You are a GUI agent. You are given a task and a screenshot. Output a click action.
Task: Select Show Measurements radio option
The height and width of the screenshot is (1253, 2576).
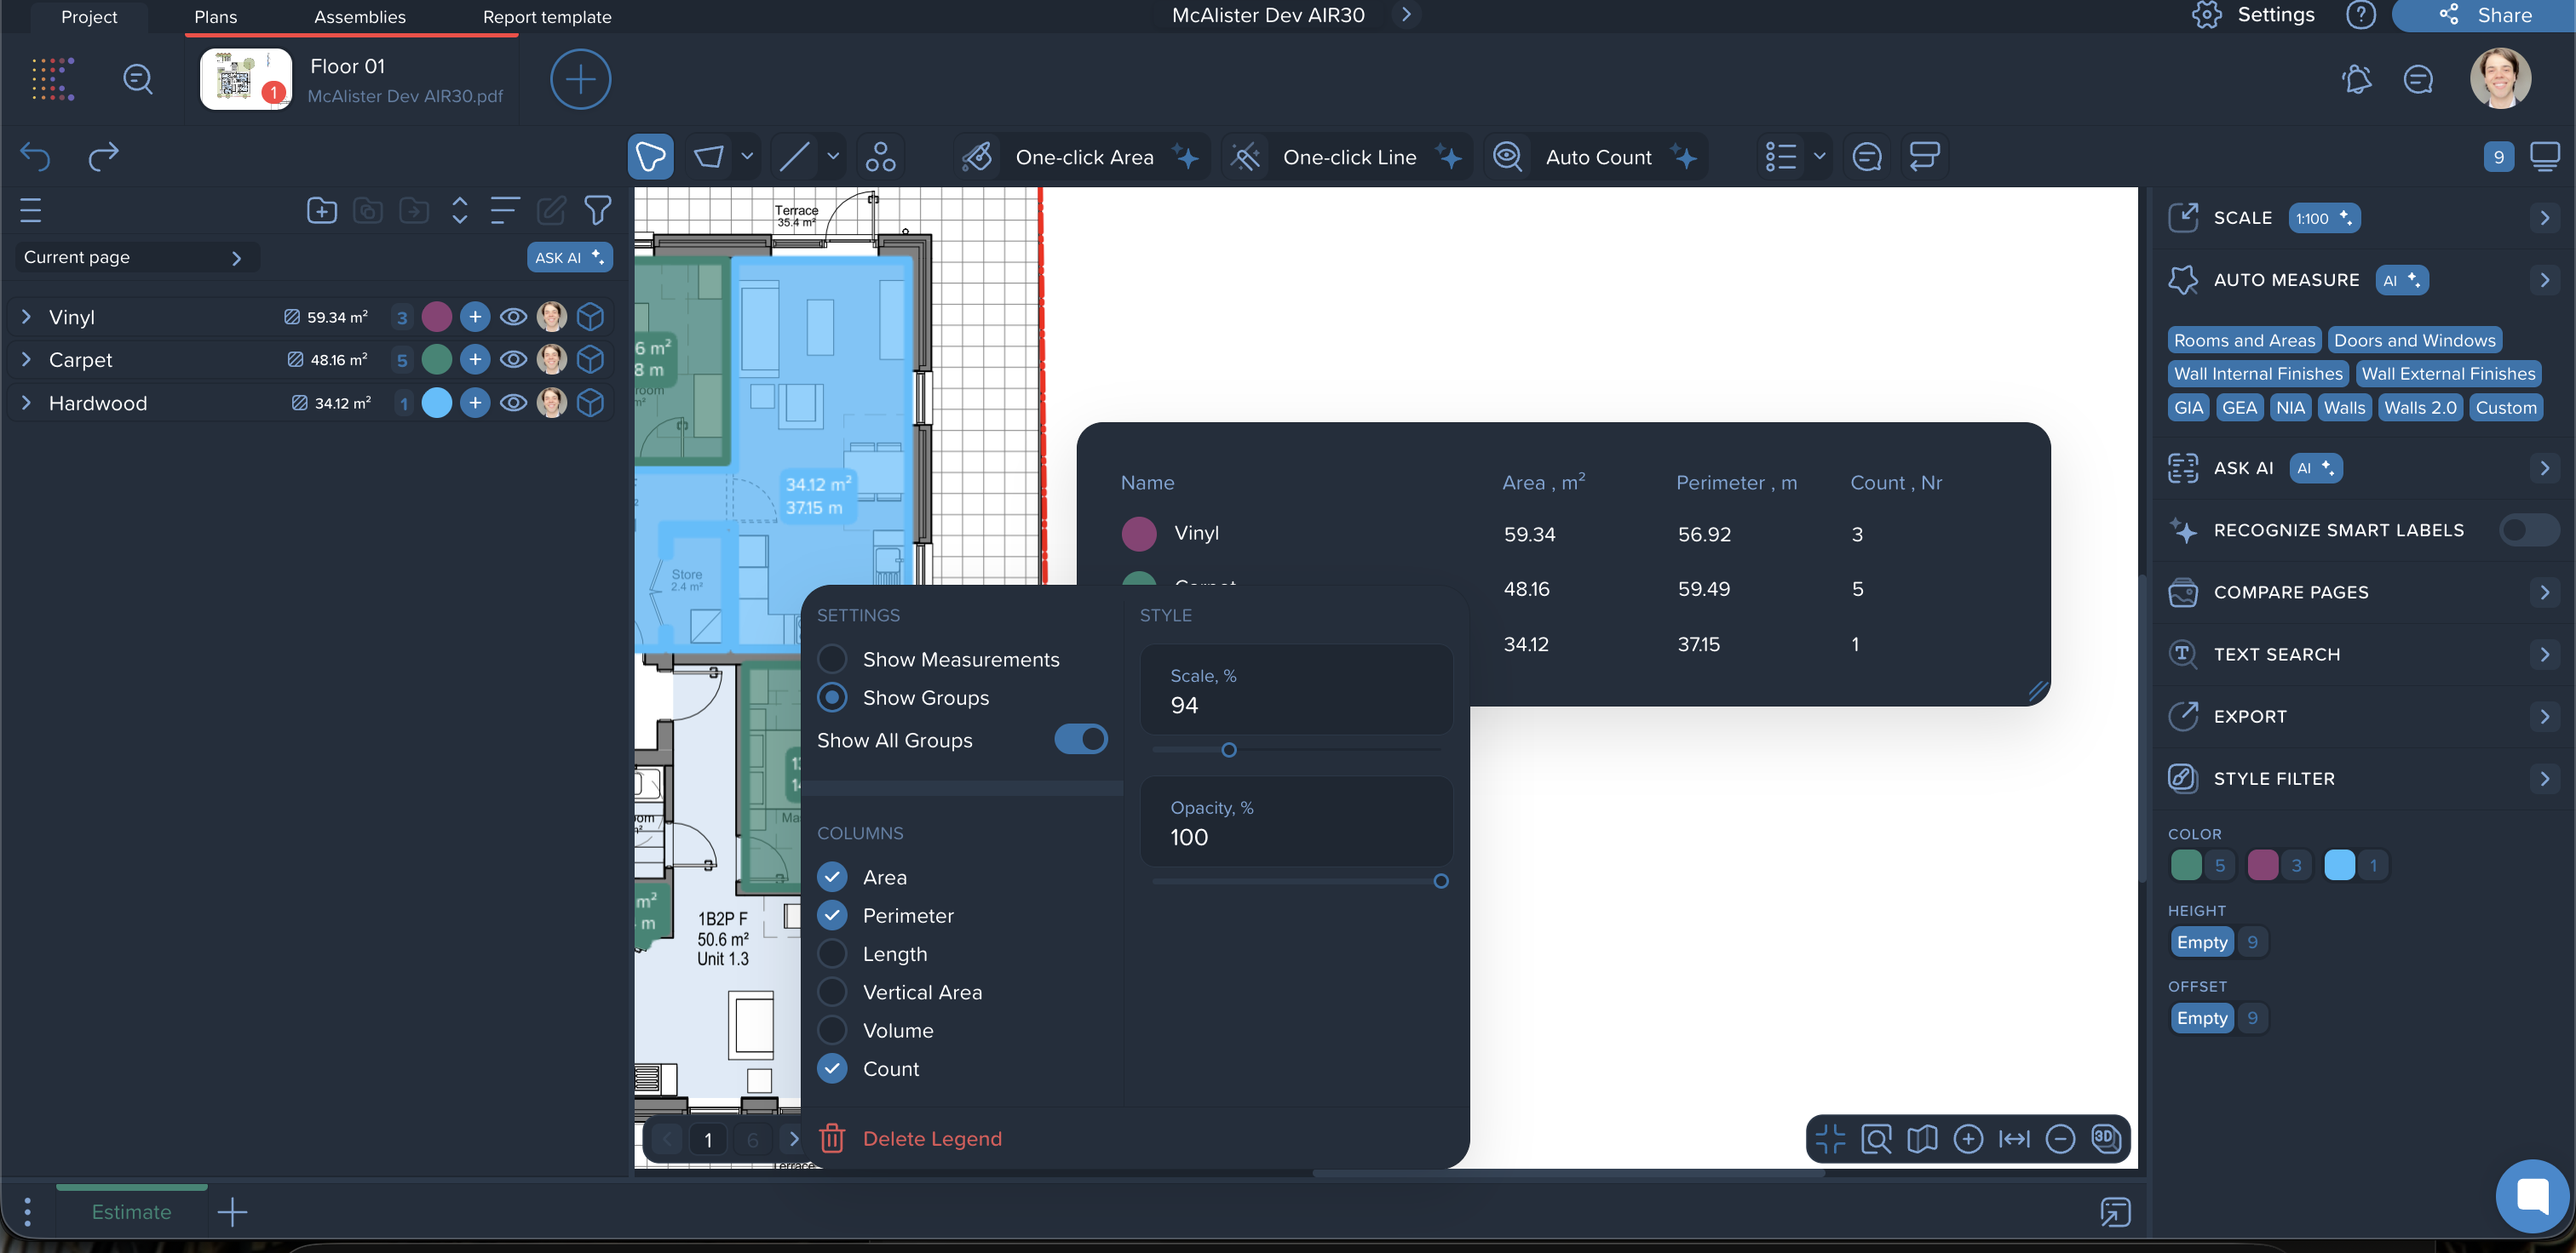[x=832, y=659]
